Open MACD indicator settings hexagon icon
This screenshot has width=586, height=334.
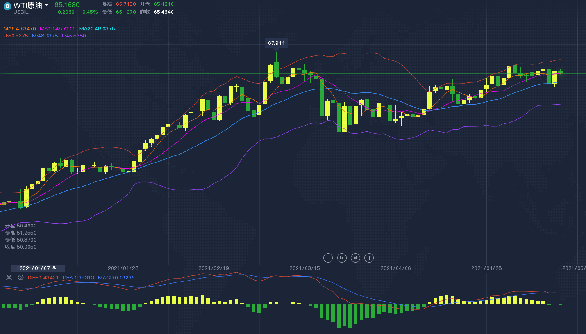point(21,277)
